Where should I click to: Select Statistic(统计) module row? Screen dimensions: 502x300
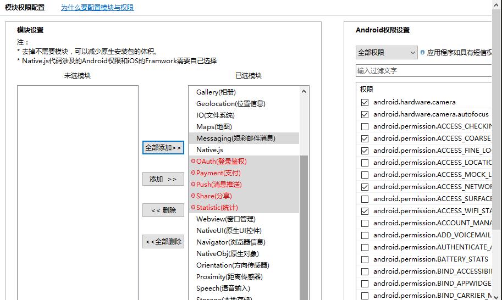coord(244,207)
